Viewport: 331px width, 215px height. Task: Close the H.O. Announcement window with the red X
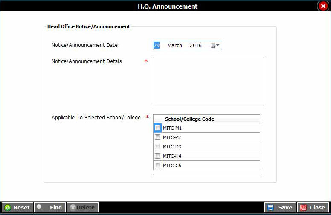[323, 6]
